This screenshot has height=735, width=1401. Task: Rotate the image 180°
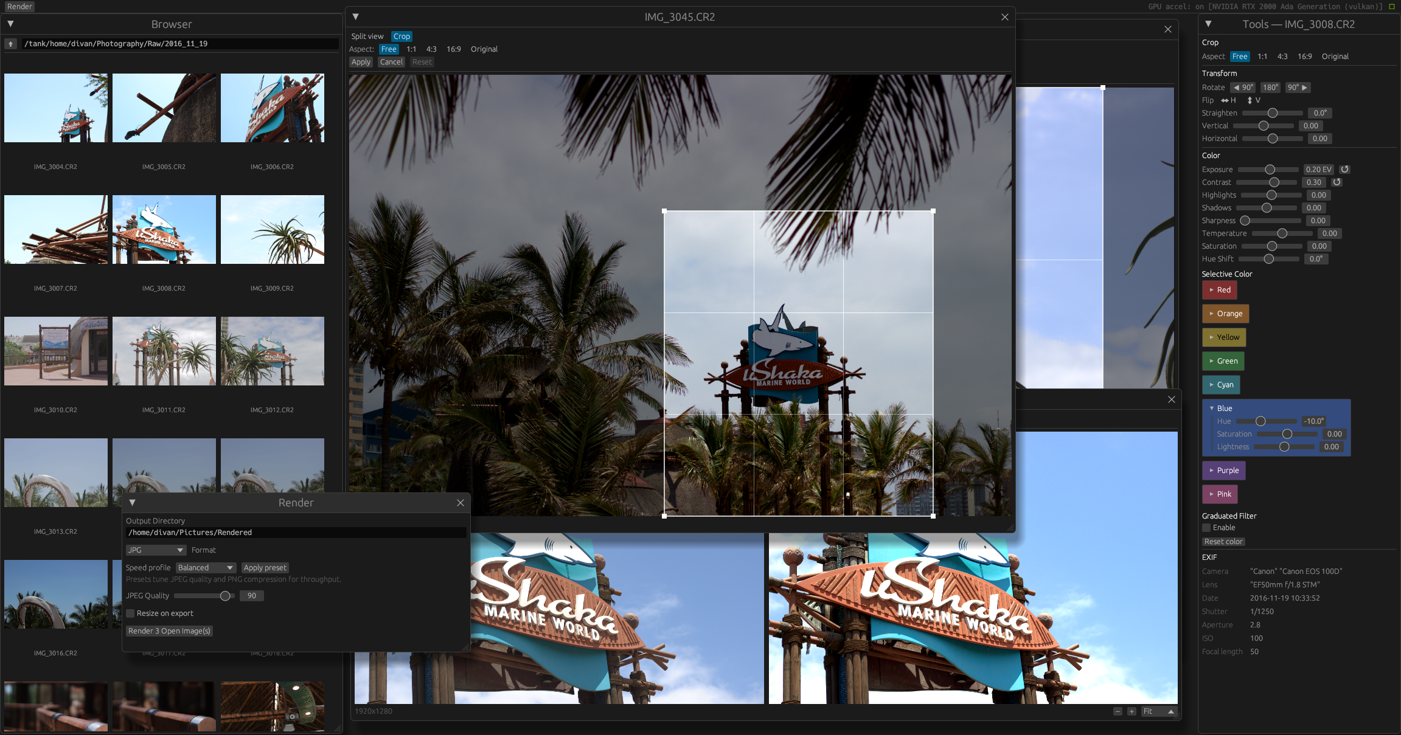click(x=1270, y=87)
